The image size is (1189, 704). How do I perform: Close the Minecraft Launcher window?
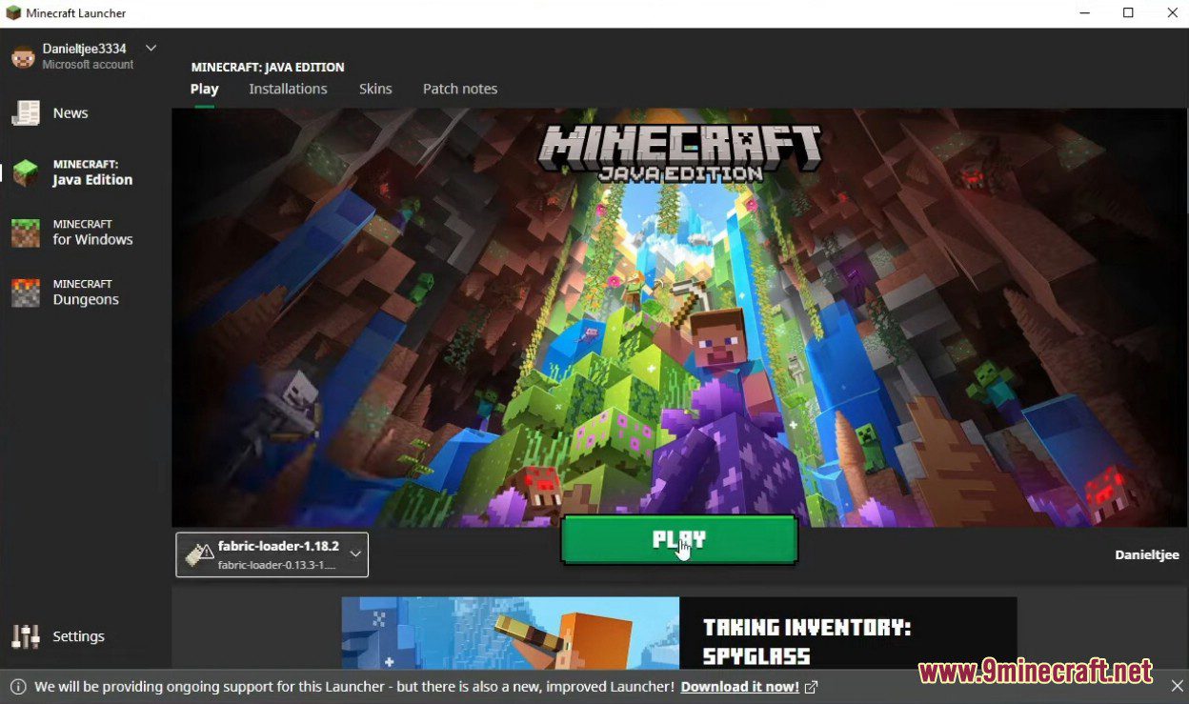pyautogui.click(x=1172, y=13)
